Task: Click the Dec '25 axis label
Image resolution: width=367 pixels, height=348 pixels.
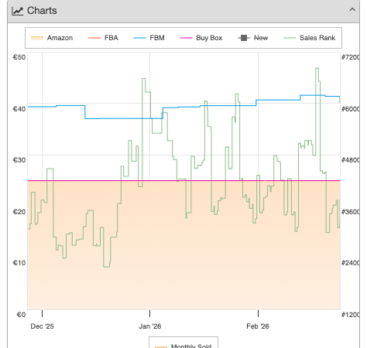Action: [x=42, y=326]
